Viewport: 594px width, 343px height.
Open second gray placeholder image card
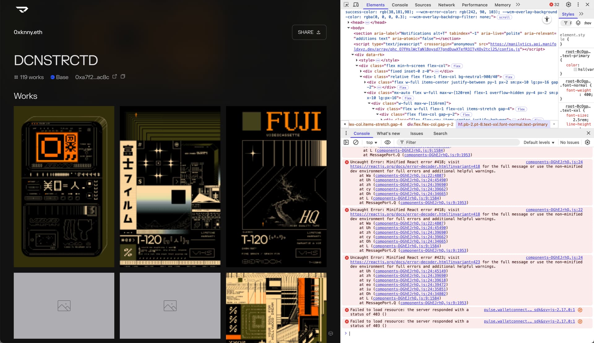[170, 306]
